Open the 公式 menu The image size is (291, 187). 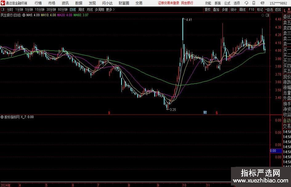(227, 3)
